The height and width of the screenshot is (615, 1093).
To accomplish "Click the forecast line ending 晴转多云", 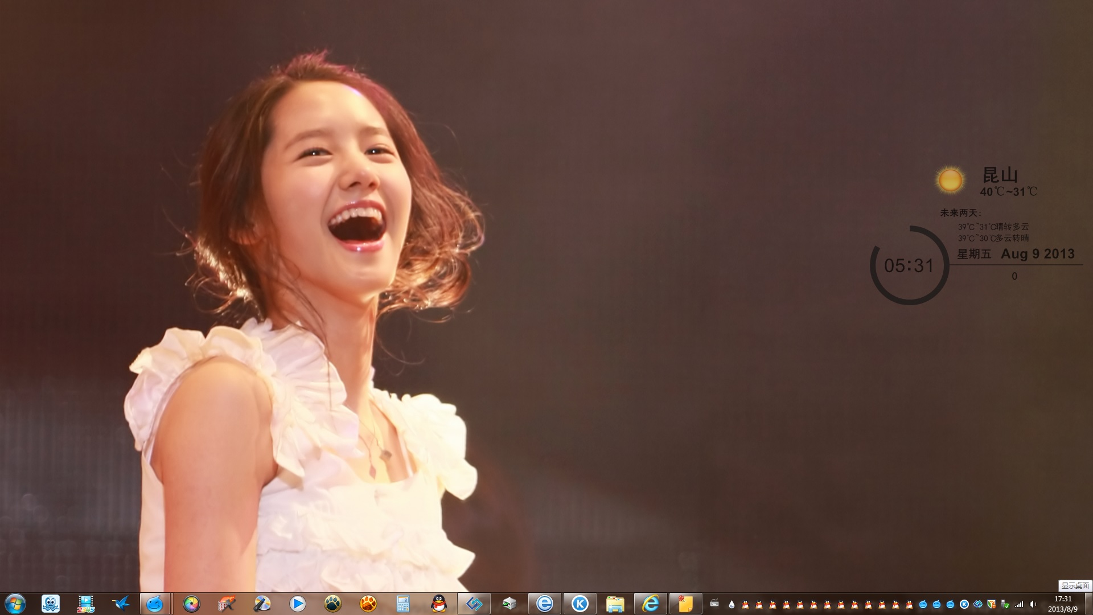I will click(x=993, y=227).
